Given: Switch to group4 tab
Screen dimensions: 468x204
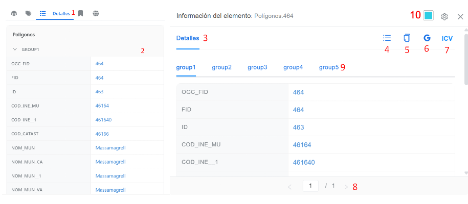Looking at the screenshot, I should 293,68.
